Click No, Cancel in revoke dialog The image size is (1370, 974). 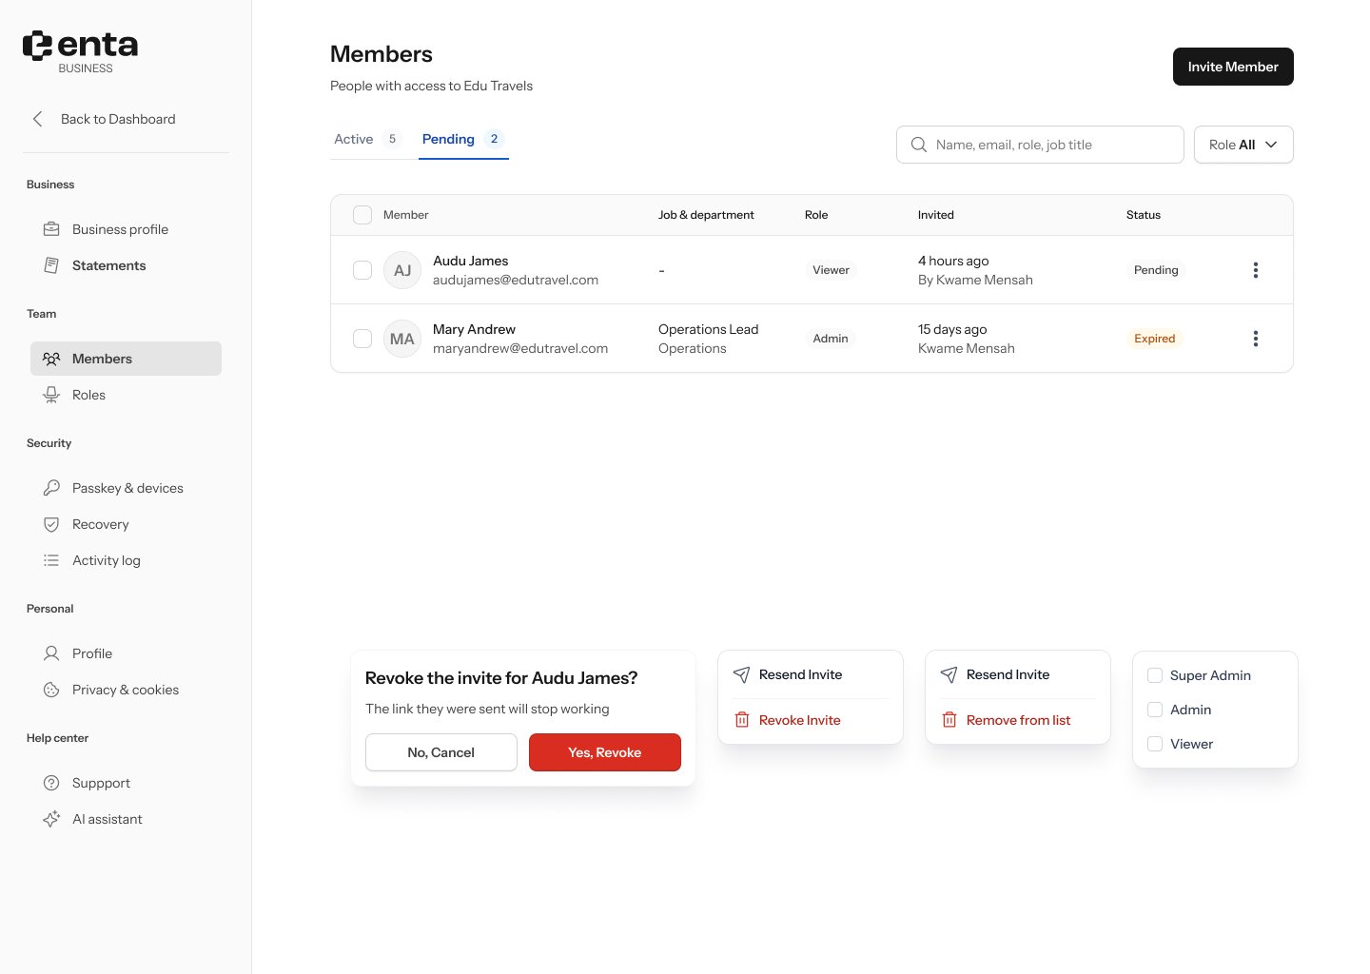tap(441, 752)
